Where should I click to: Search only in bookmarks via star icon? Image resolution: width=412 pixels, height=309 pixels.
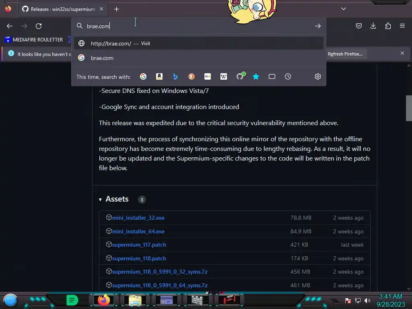[256, 76]
